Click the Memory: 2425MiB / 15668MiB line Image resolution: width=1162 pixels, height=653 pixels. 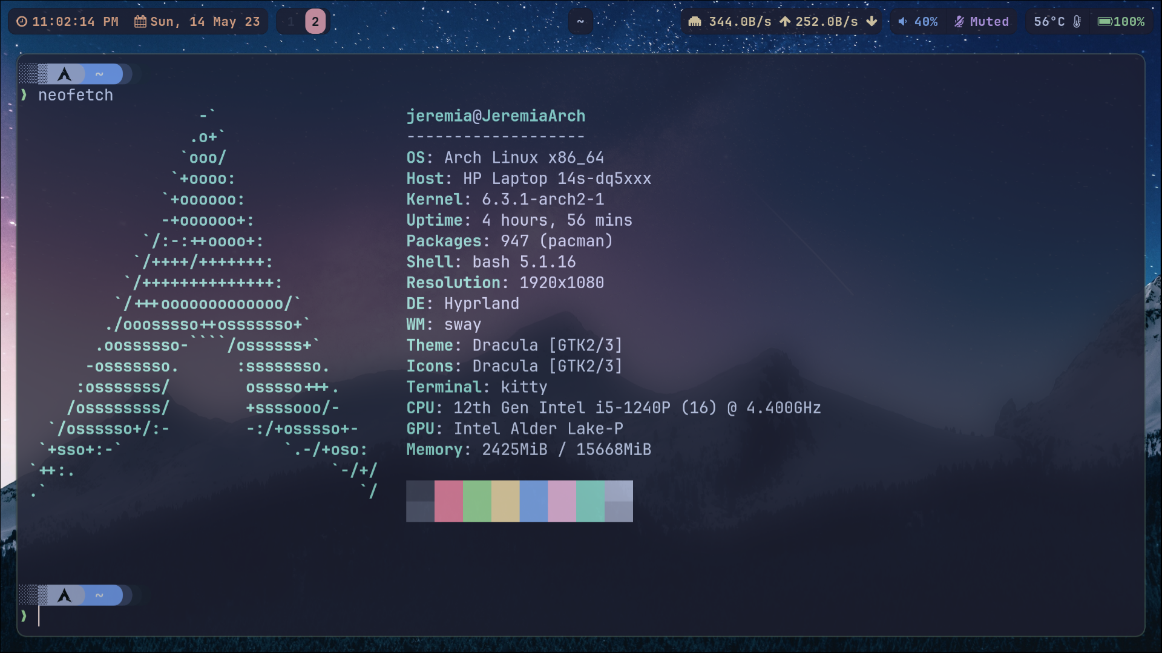point(529,450)
